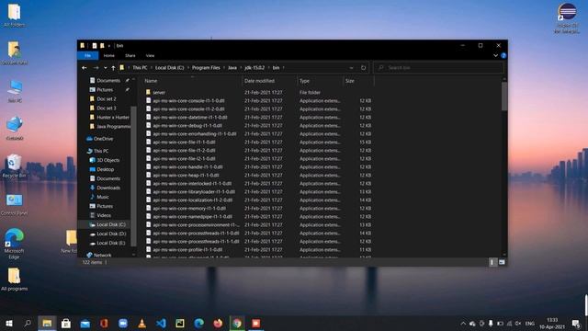The height and width of the screenshot is (331, 588).
Task: Open Microsoft Store from taskbar
Action: click(x=66, y=324)
